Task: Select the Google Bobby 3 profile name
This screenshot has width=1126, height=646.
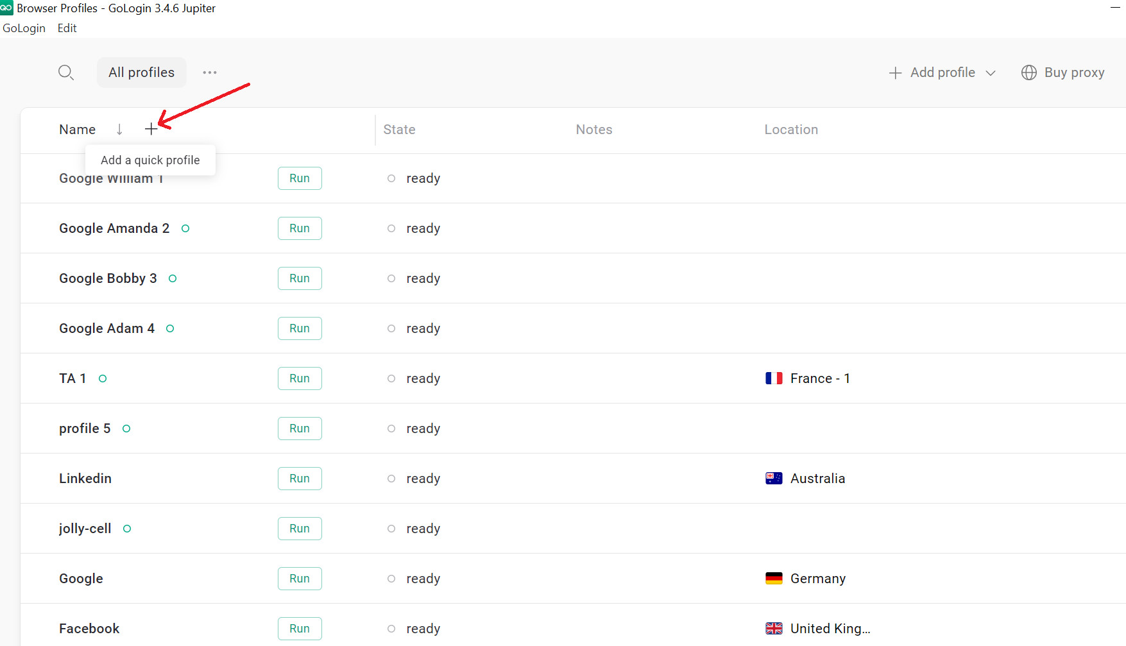Action: pyautogui.click(x=108, y=278)
